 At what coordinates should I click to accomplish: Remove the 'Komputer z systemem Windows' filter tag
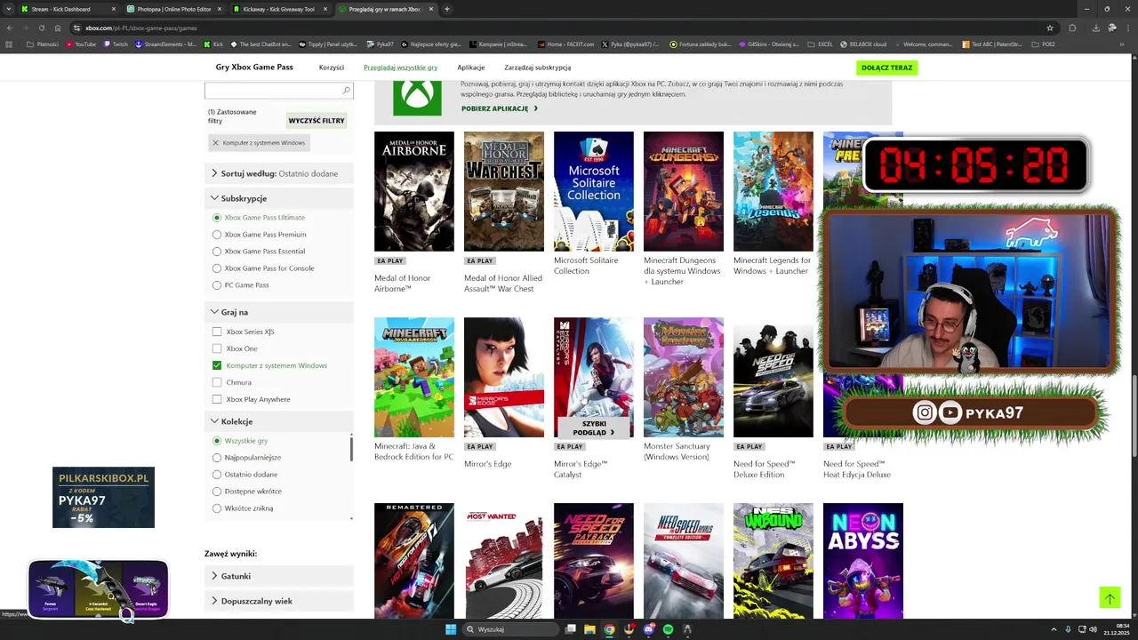coord(215,142)
